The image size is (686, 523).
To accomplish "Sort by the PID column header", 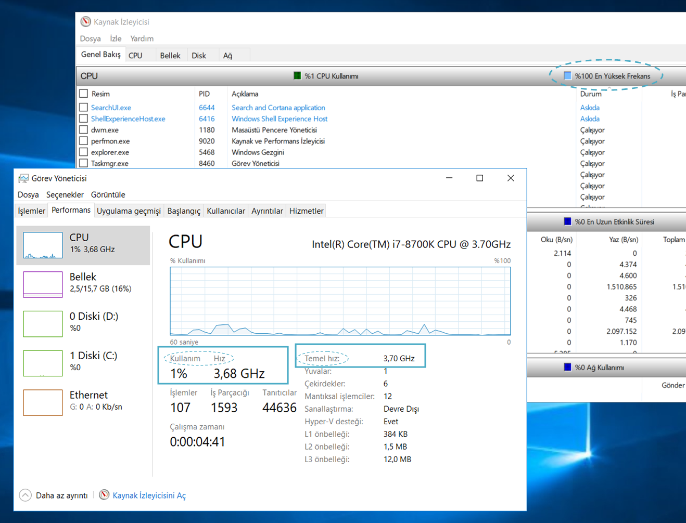I will click(x=204, y=94).
